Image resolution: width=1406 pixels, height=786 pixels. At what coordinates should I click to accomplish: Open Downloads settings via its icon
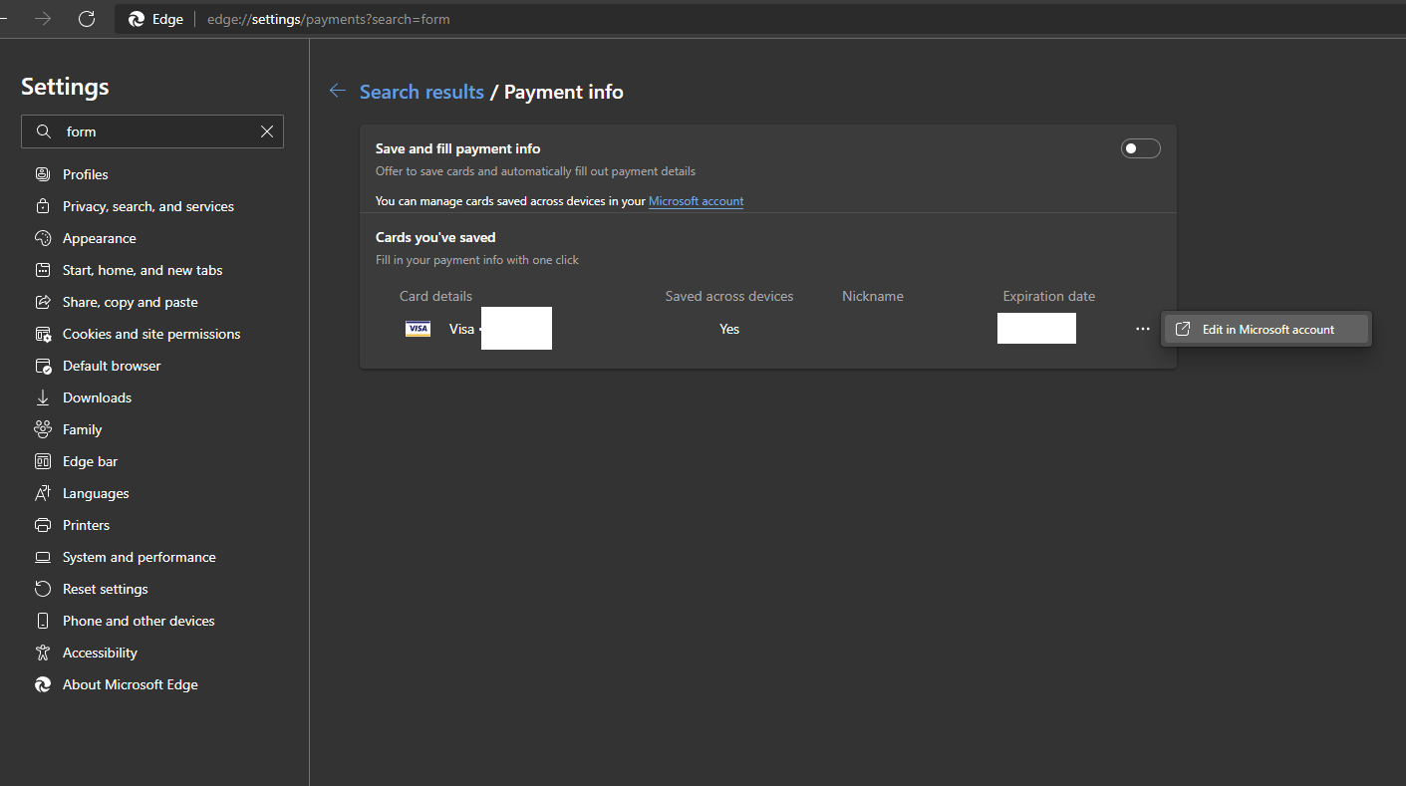click(x=43, y=396)
